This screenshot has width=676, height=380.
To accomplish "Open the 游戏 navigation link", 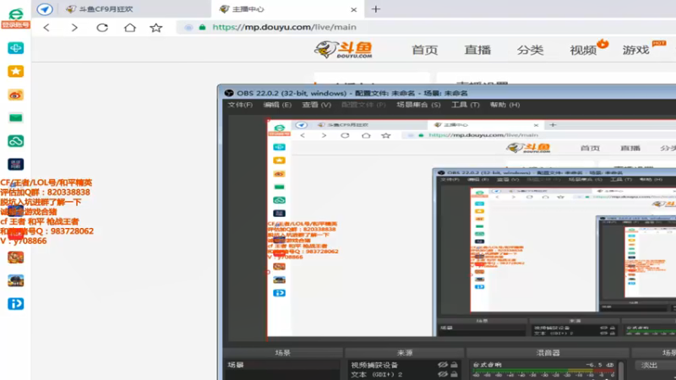I will tap(635, 50).
